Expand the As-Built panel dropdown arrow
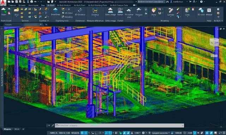The image size is (226, 135). coord(222,21)
